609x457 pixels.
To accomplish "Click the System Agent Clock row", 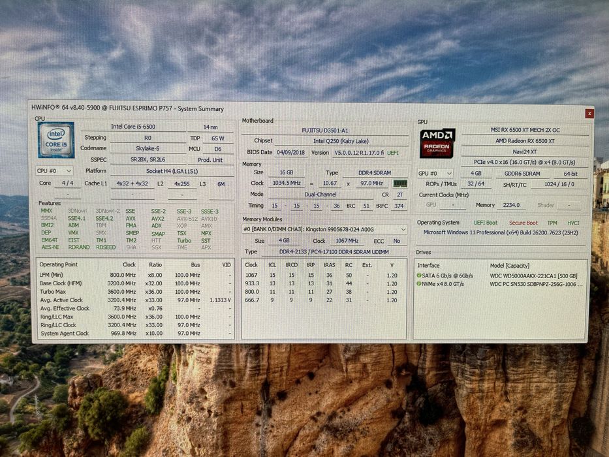I will coord(135,334).
